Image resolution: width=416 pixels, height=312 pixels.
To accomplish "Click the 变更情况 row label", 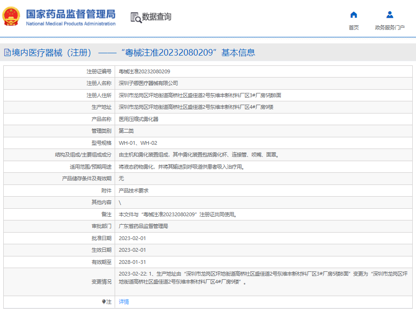I will click(x=102, y=282).
